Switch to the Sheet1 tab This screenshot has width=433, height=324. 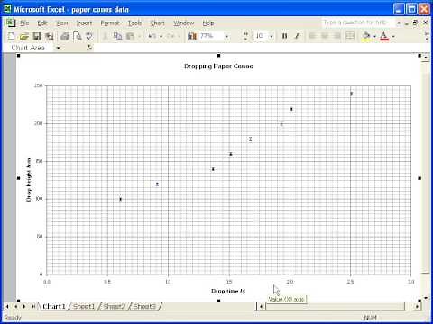(x=84, y=306)
